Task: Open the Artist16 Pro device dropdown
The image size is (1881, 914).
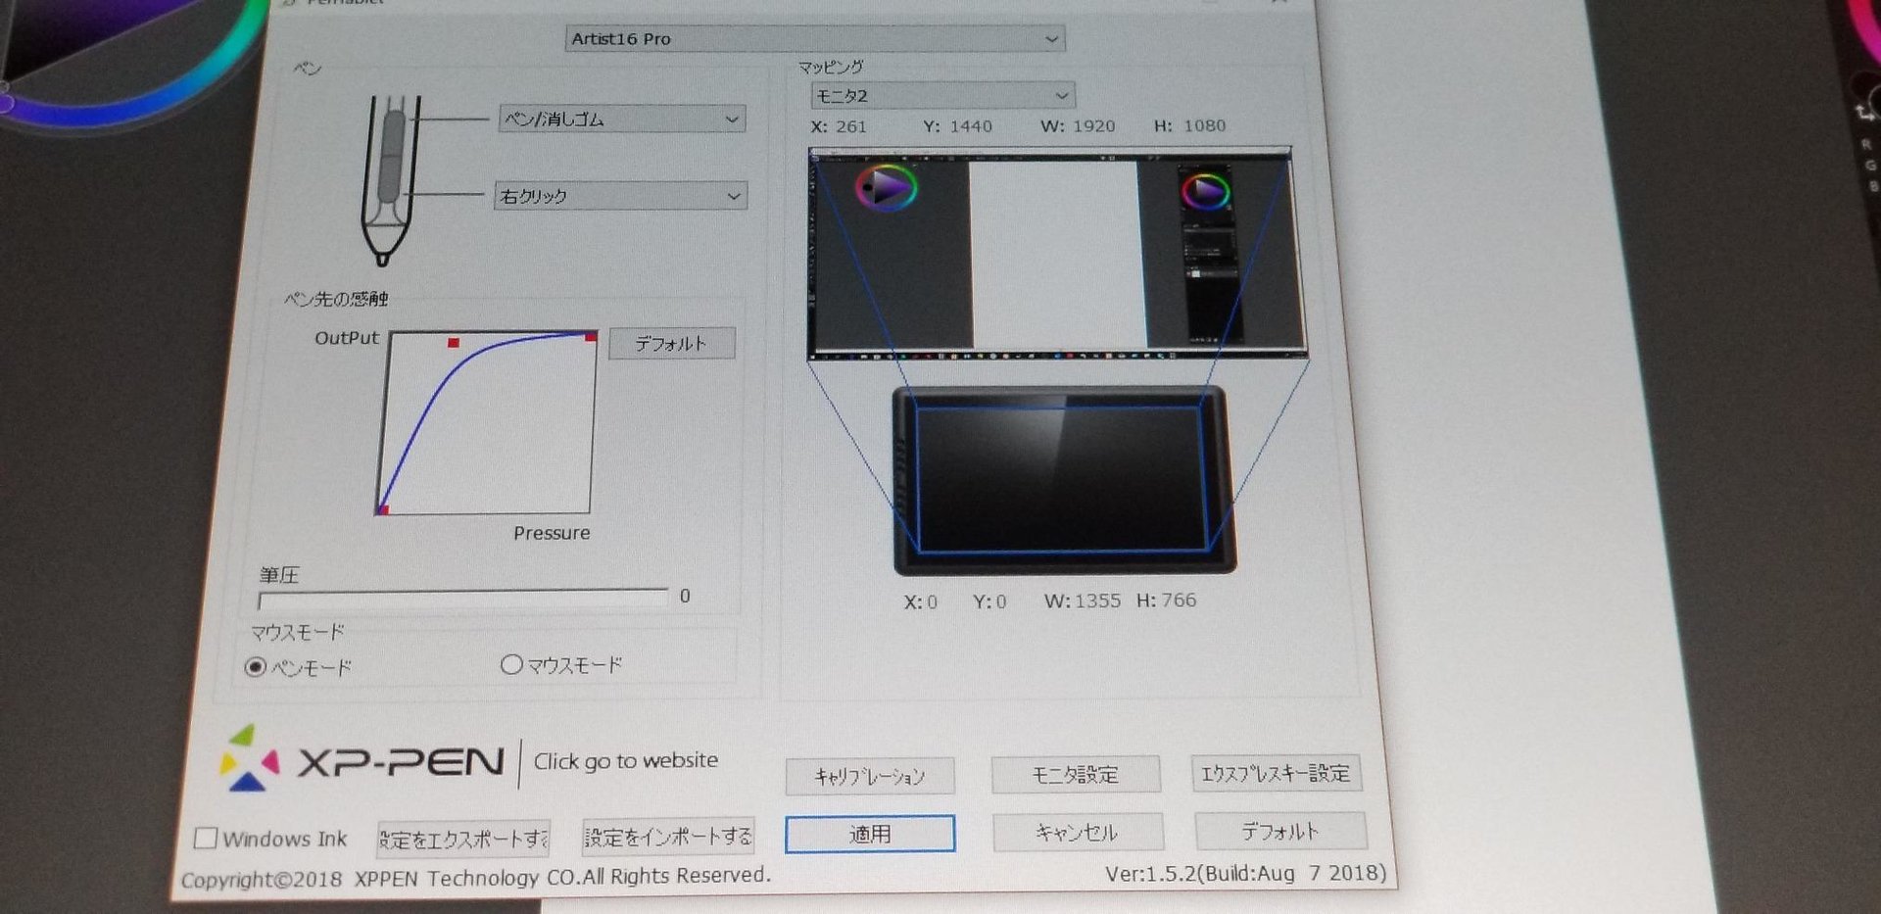Action: [814, 39]
